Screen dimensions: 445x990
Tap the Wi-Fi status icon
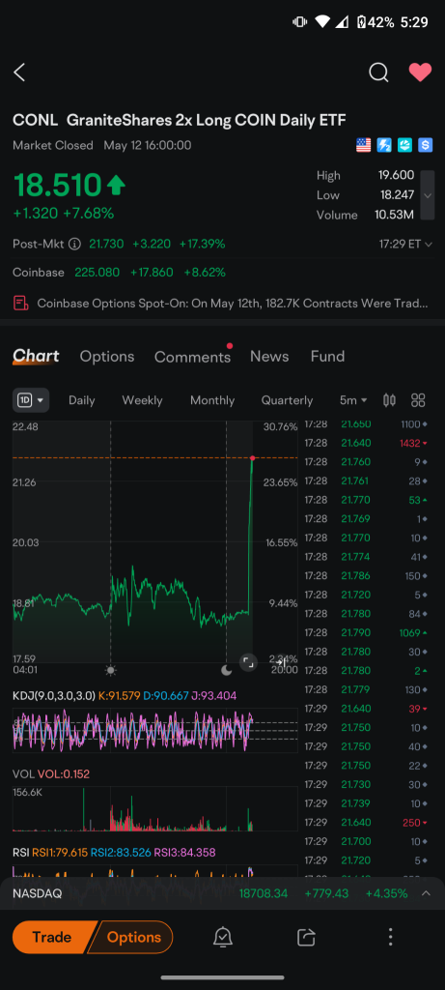(322, 22)
